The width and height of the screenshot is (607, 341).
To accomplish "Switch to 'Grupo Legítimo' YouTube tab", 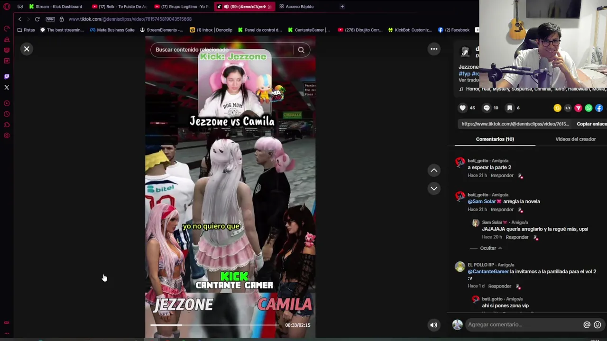I will [x=182, y=7].
